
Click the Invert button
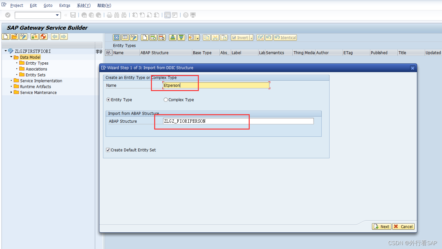(240, 38)
